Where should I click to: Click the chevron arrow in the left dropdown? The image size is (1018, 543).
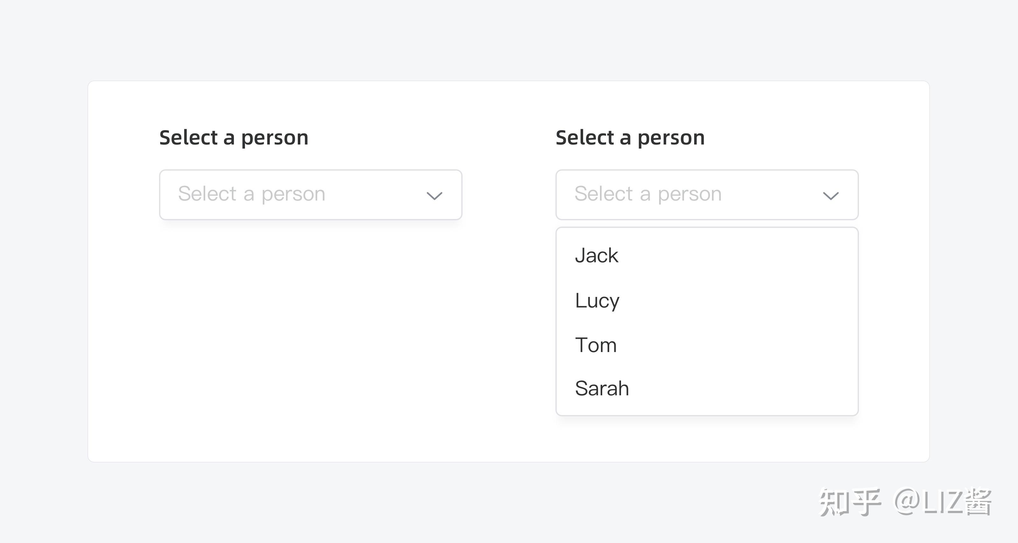point(434,196)
